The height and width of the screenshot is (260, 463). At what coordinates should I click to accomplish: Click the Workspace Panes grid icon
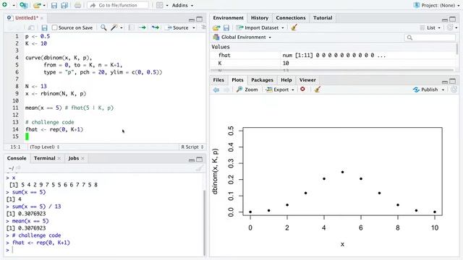pyautogui.click(x=159, y=5)
